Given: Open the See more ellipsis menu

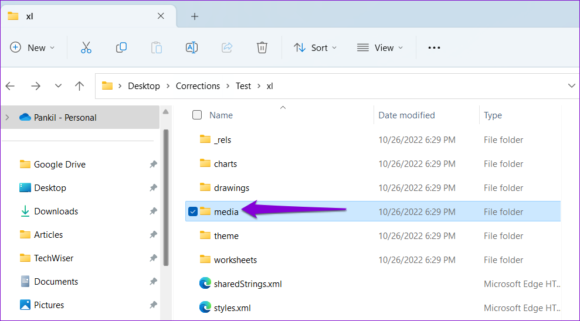Looking at the screenshot, I should pyautogui.click(x=434, y=47).
